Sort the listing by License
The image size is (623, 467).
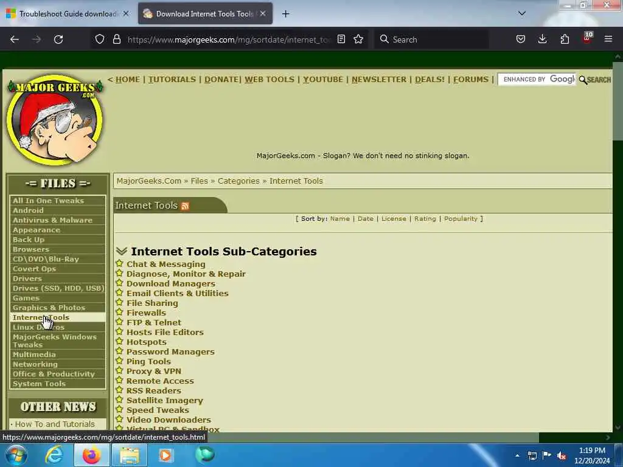(x=394, y=219)
